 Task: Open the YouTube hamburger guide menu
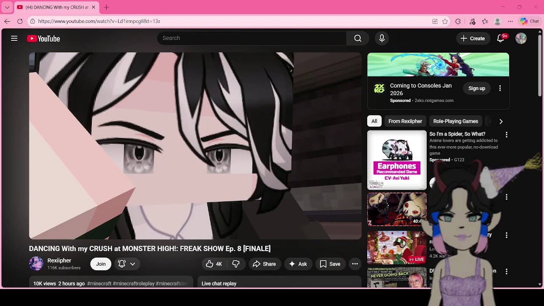(14, 38)
